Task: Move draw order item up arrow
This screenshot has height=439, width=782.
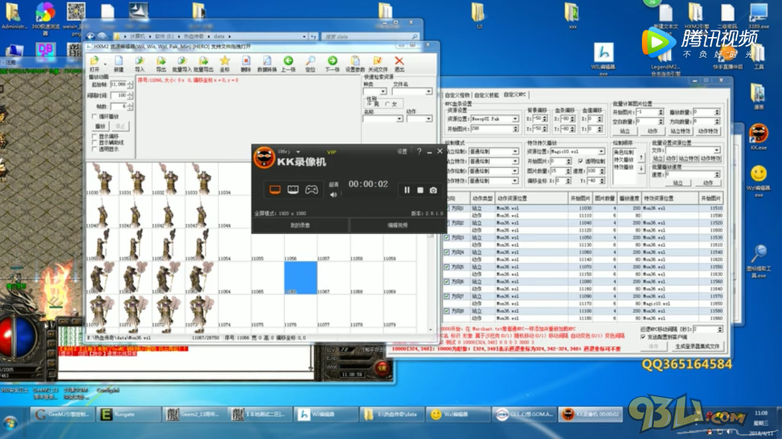Action: coord(641,158)
